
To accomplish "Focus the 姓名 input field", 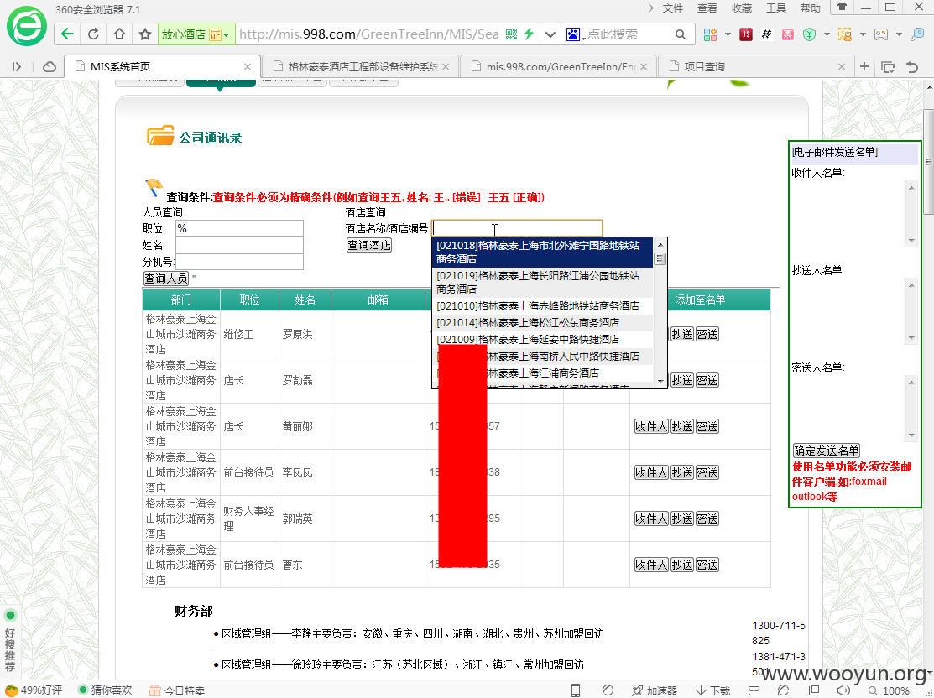I will 239,245.
